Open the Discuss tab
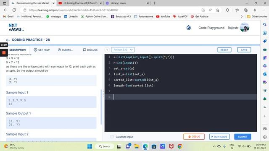Image resolution: width=269 pixels, height=151 pixels. pyautogui.click(x=90, y=50)
